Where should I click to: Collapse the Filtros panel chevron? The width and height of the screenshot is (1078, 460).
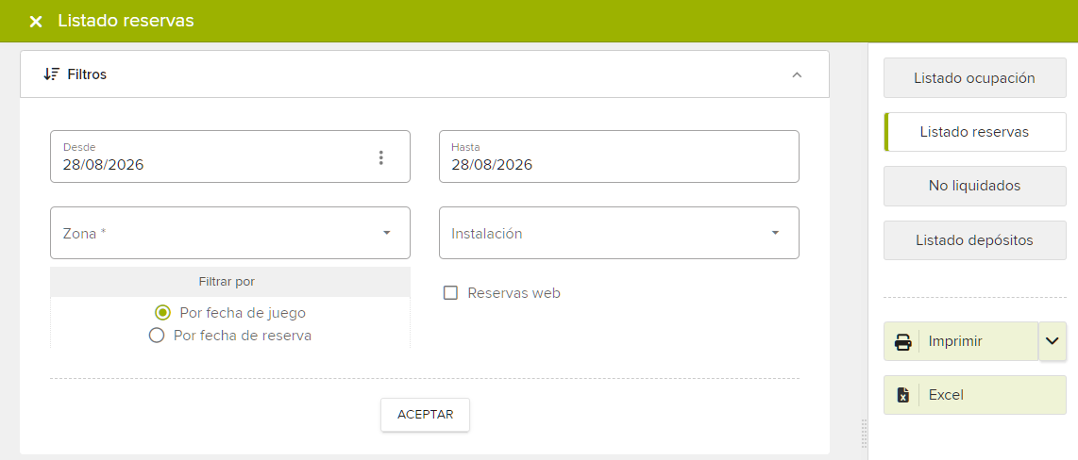pyautogui.click(x=797, y=74)
